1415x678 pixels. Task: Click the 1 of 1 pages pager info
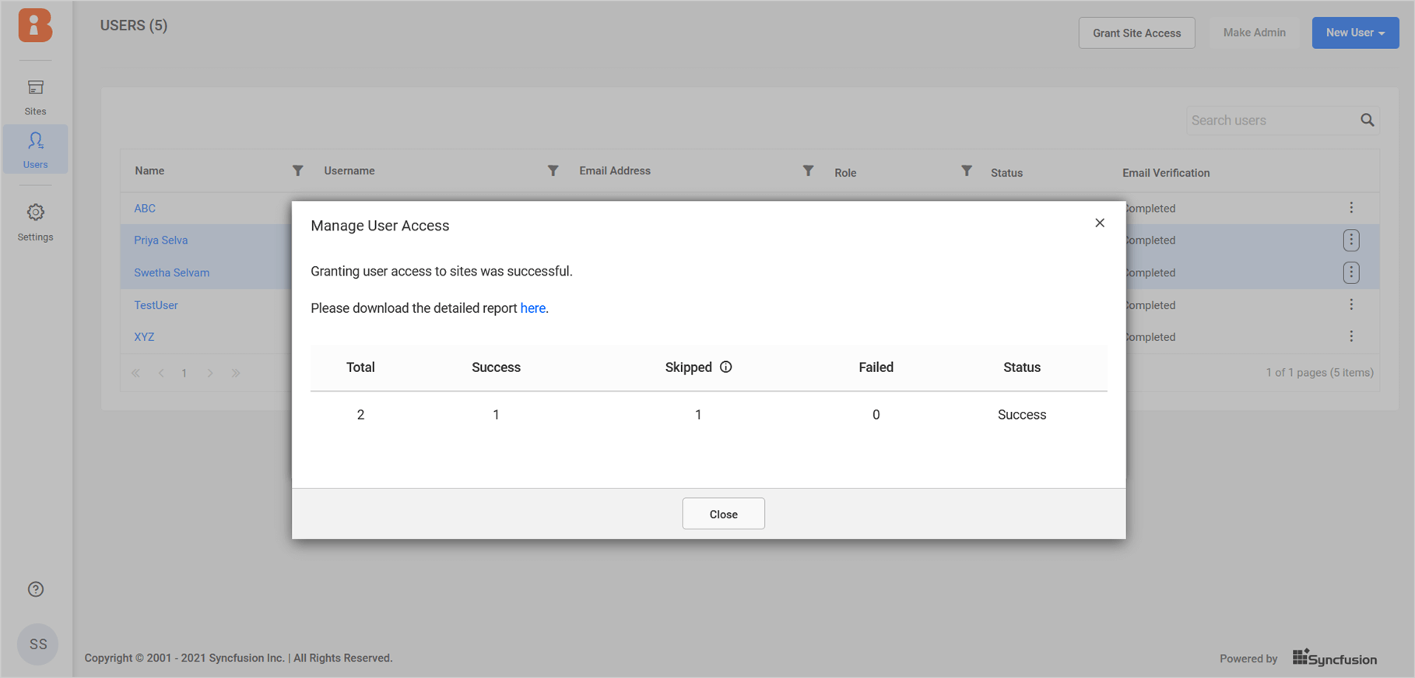pos(1319,373)
